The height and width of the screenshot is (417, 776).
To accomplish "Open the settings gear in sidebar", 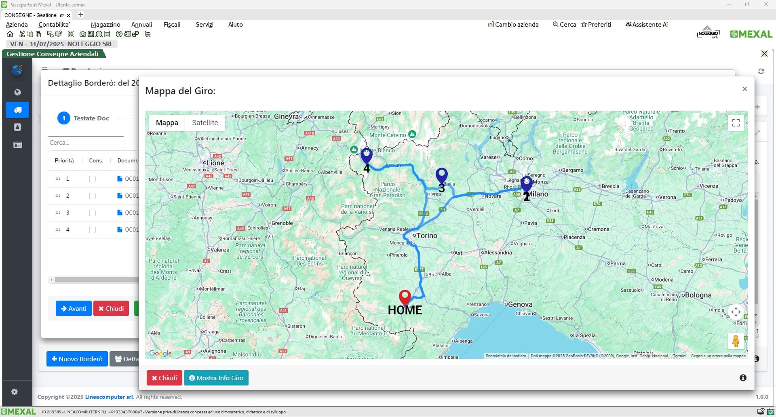I will click(15, 392).
